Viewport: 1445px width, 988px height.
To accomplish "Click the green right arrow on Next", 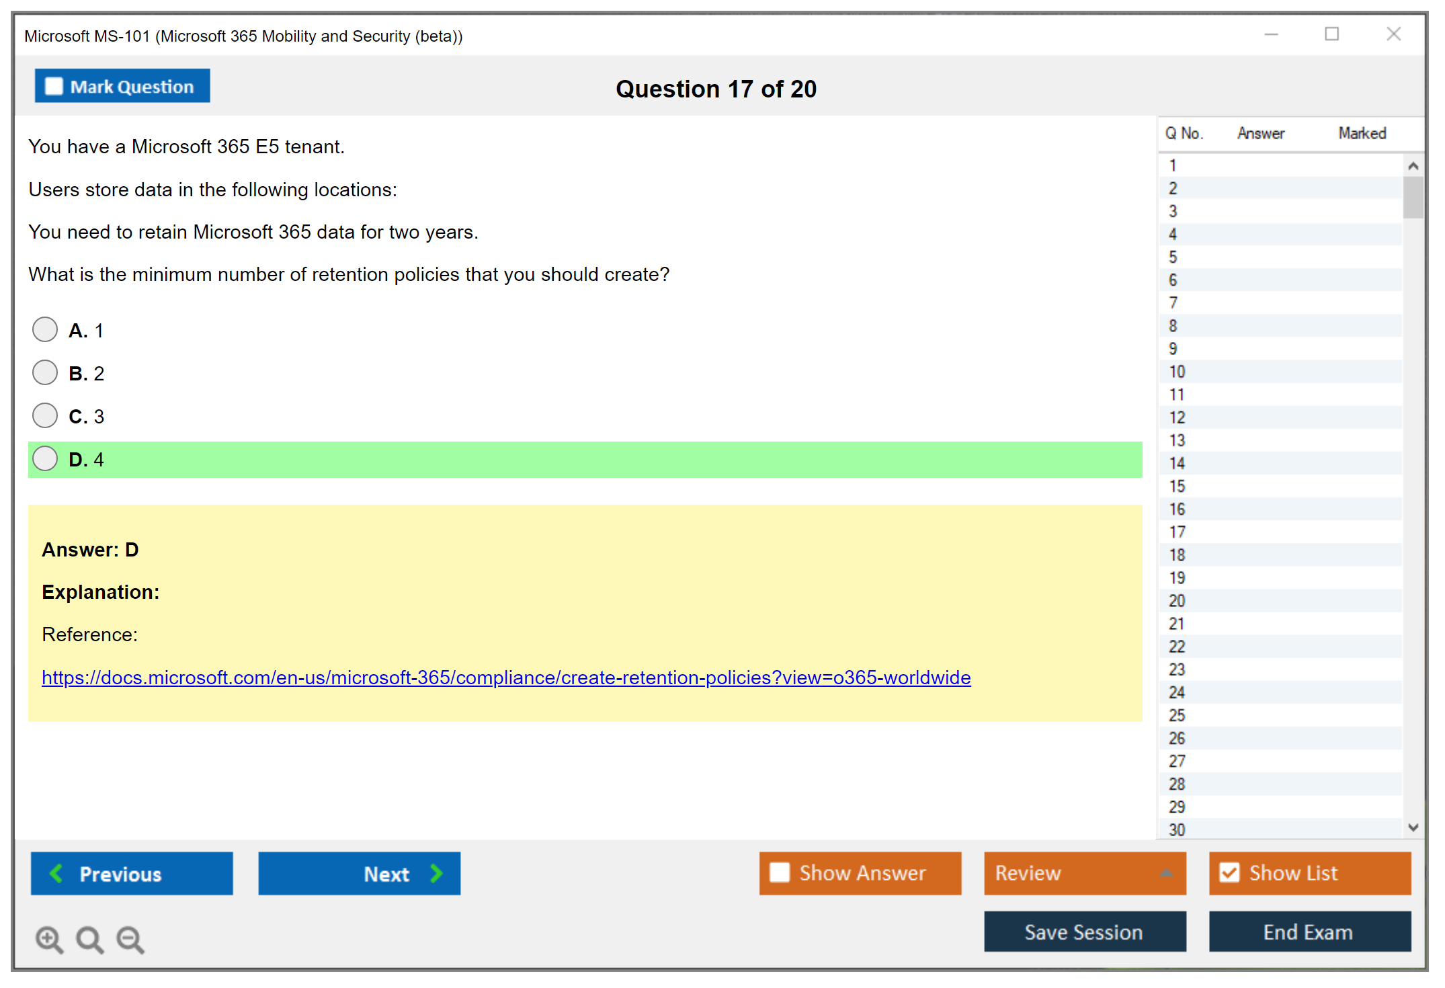I will 437,873.
